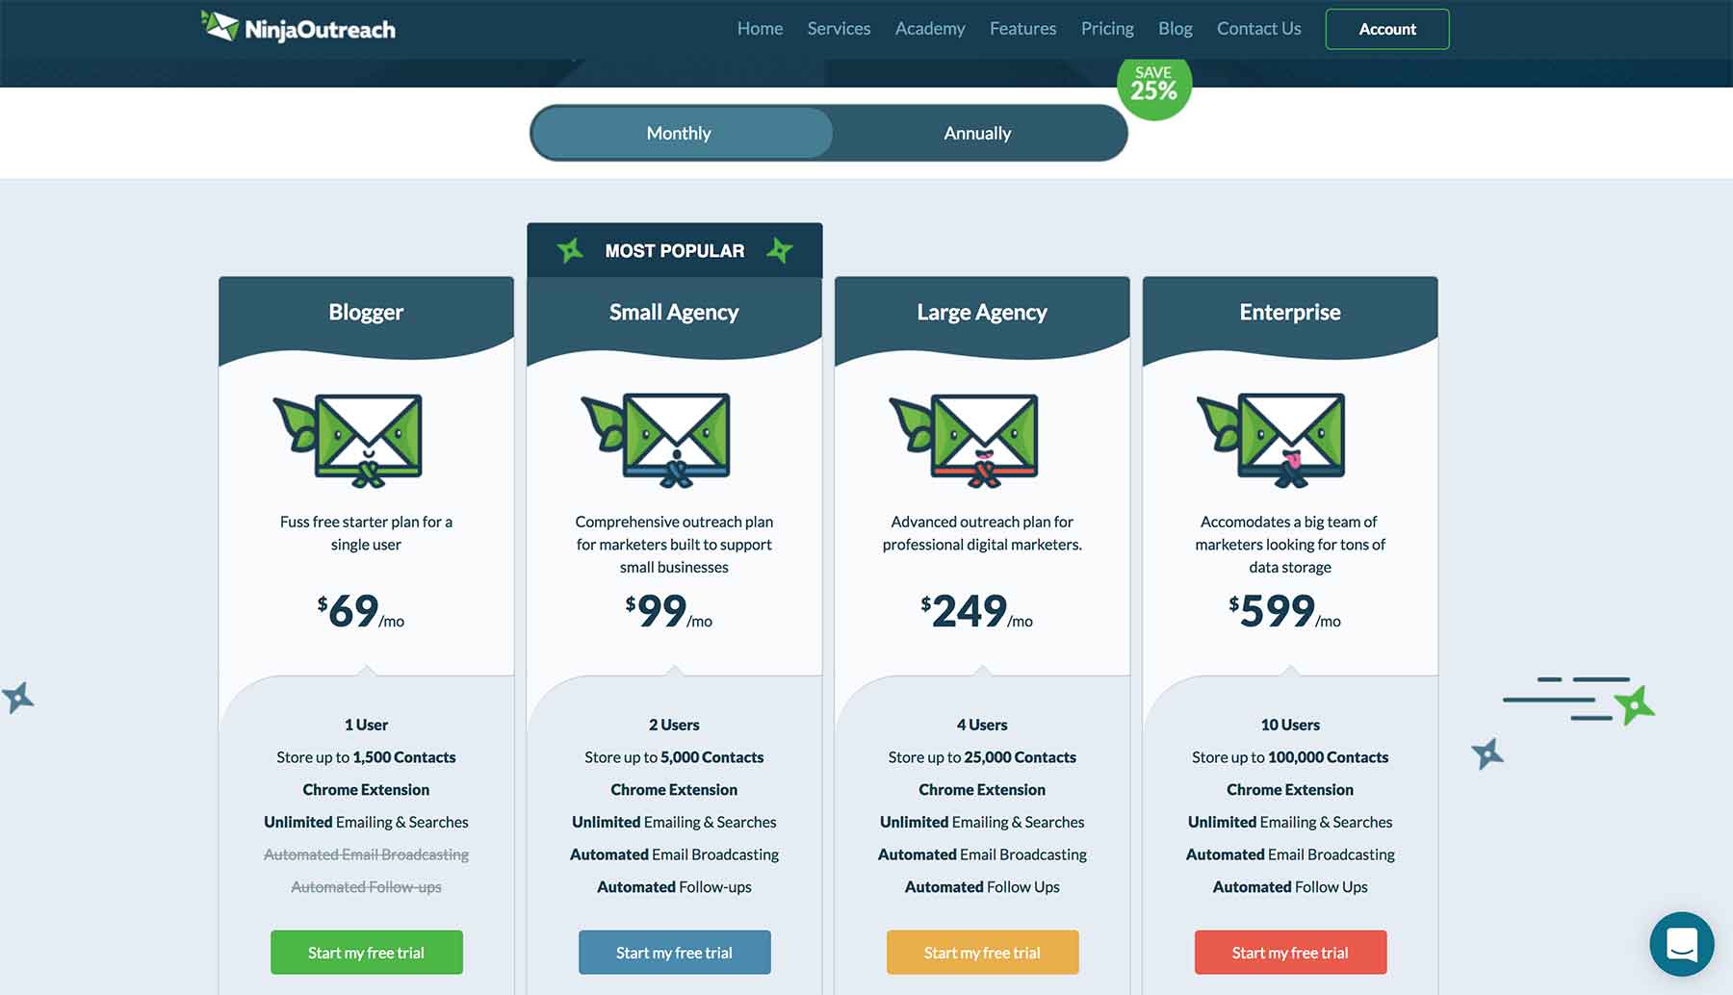
Task: Start free trial for Small Agency plan
Action: 675,953
